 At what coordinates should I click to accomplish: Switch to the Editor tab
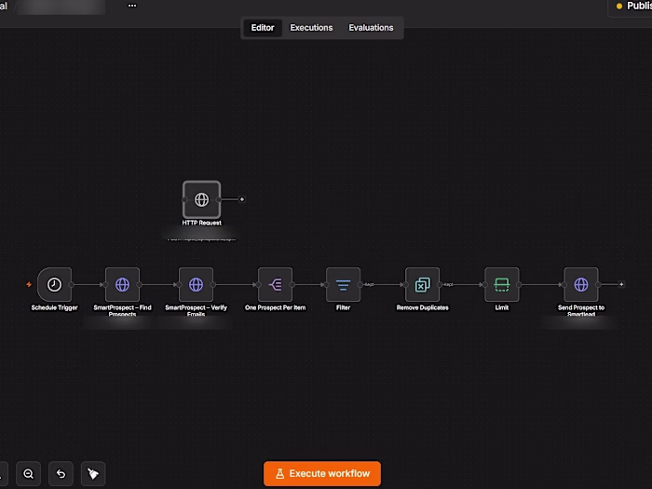[263, 28]
